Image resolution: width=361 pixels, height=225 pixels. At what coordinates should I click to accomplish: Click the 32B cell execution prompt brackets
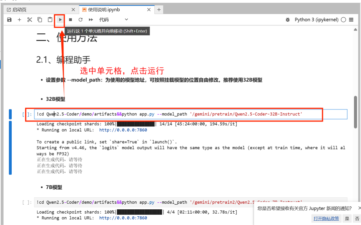27,114
